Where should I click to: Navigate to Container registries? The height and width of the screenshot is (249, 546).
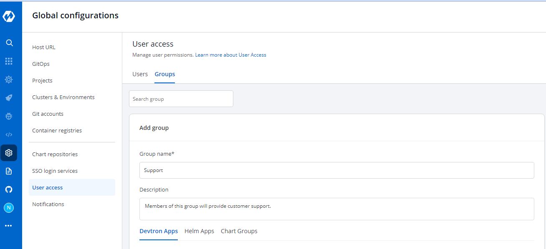tap(57, 130)
